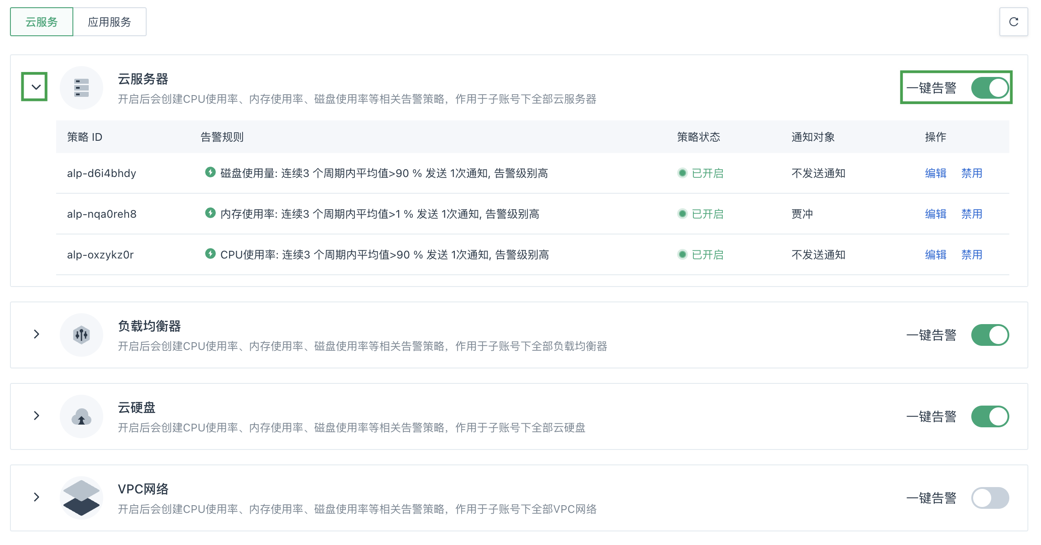The height and width of the screenshot is (545, 1041).
Task: Expand the 云硬盘 section
Action: point(37,416)
